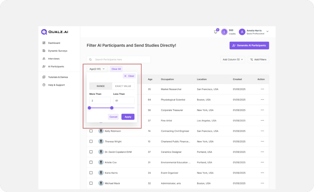Viewport: 314px width, 192px height.
Task: Click the credits coin icon
Action: 224,32
